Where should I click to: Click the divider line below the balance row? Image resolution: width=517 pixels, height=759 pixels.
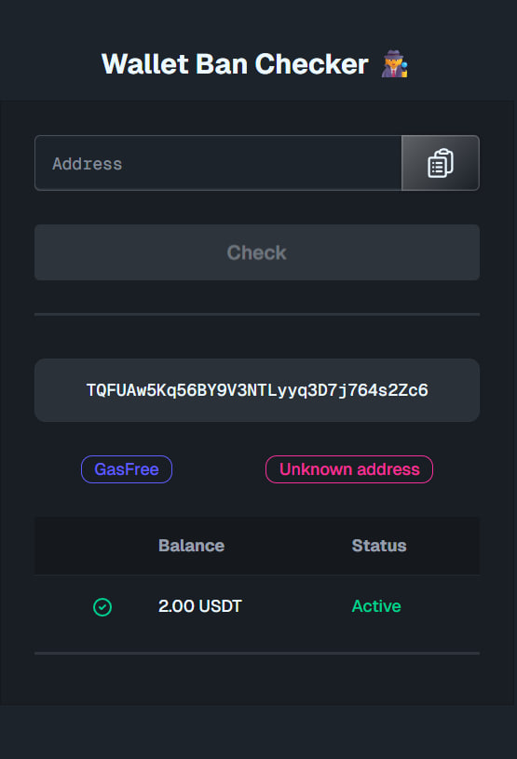(257, 653)
